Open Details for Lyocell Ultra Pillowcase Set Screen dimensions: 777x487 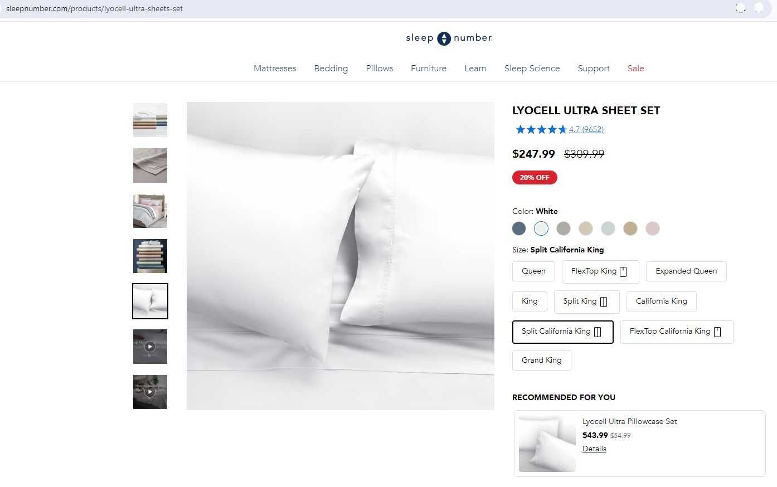coord(594,449)
